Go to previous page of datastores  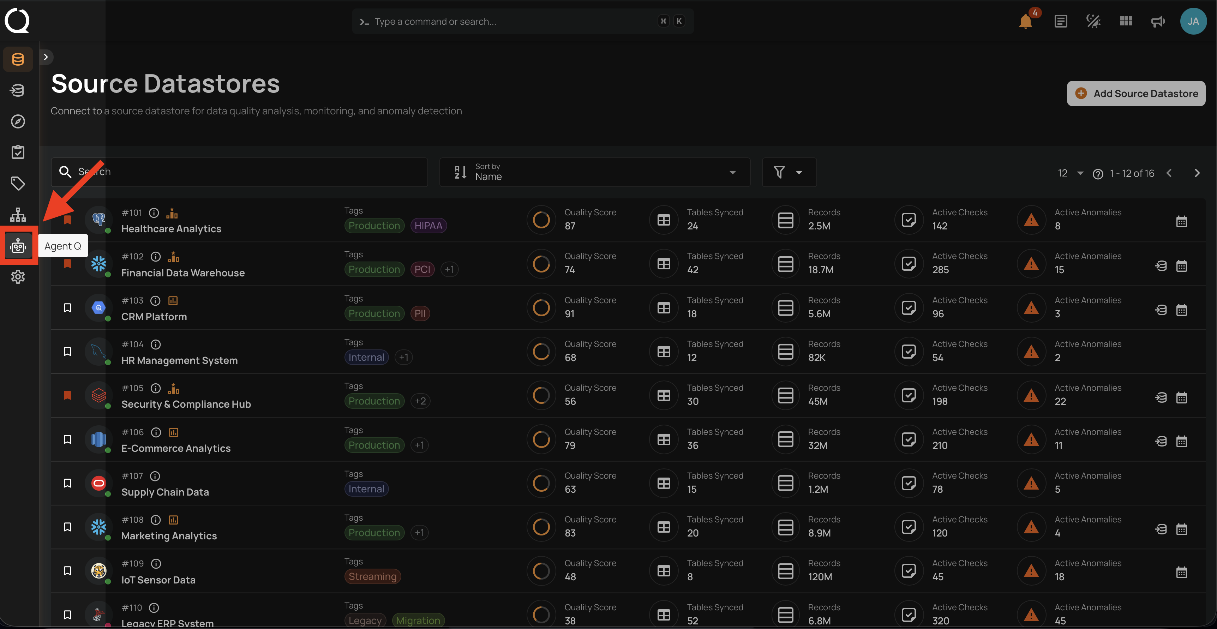1169,173
